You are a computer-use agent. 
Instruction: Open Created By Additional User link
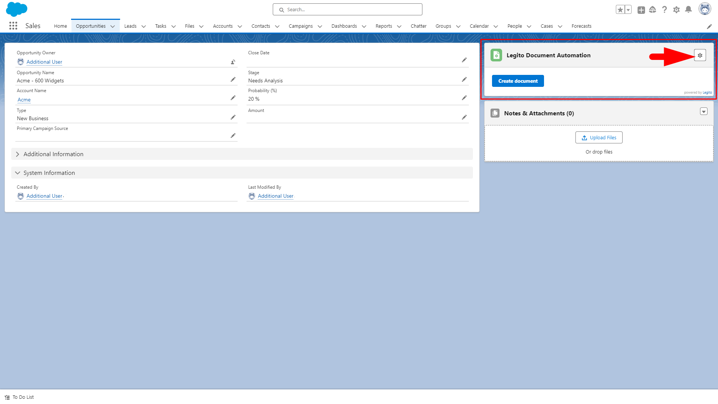click(x=44, y=196)
